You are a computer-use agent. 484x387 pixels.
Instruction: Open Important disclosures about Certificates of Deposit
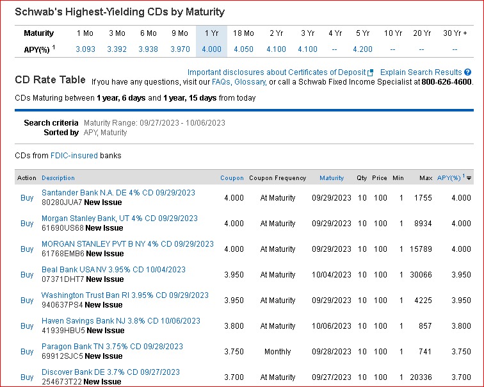click(x=277, y=72)
